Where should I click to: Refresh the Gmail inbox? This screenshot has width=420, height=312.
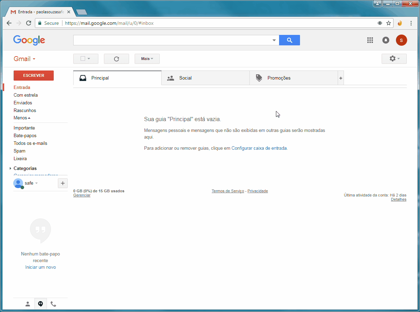pos(117,59)
